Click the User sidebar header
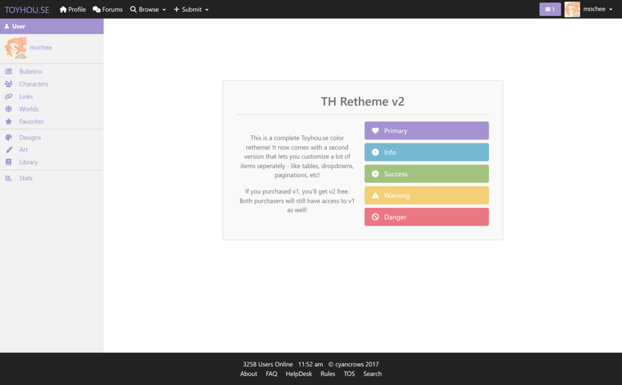Screen dimensions: 622x385 51,26
